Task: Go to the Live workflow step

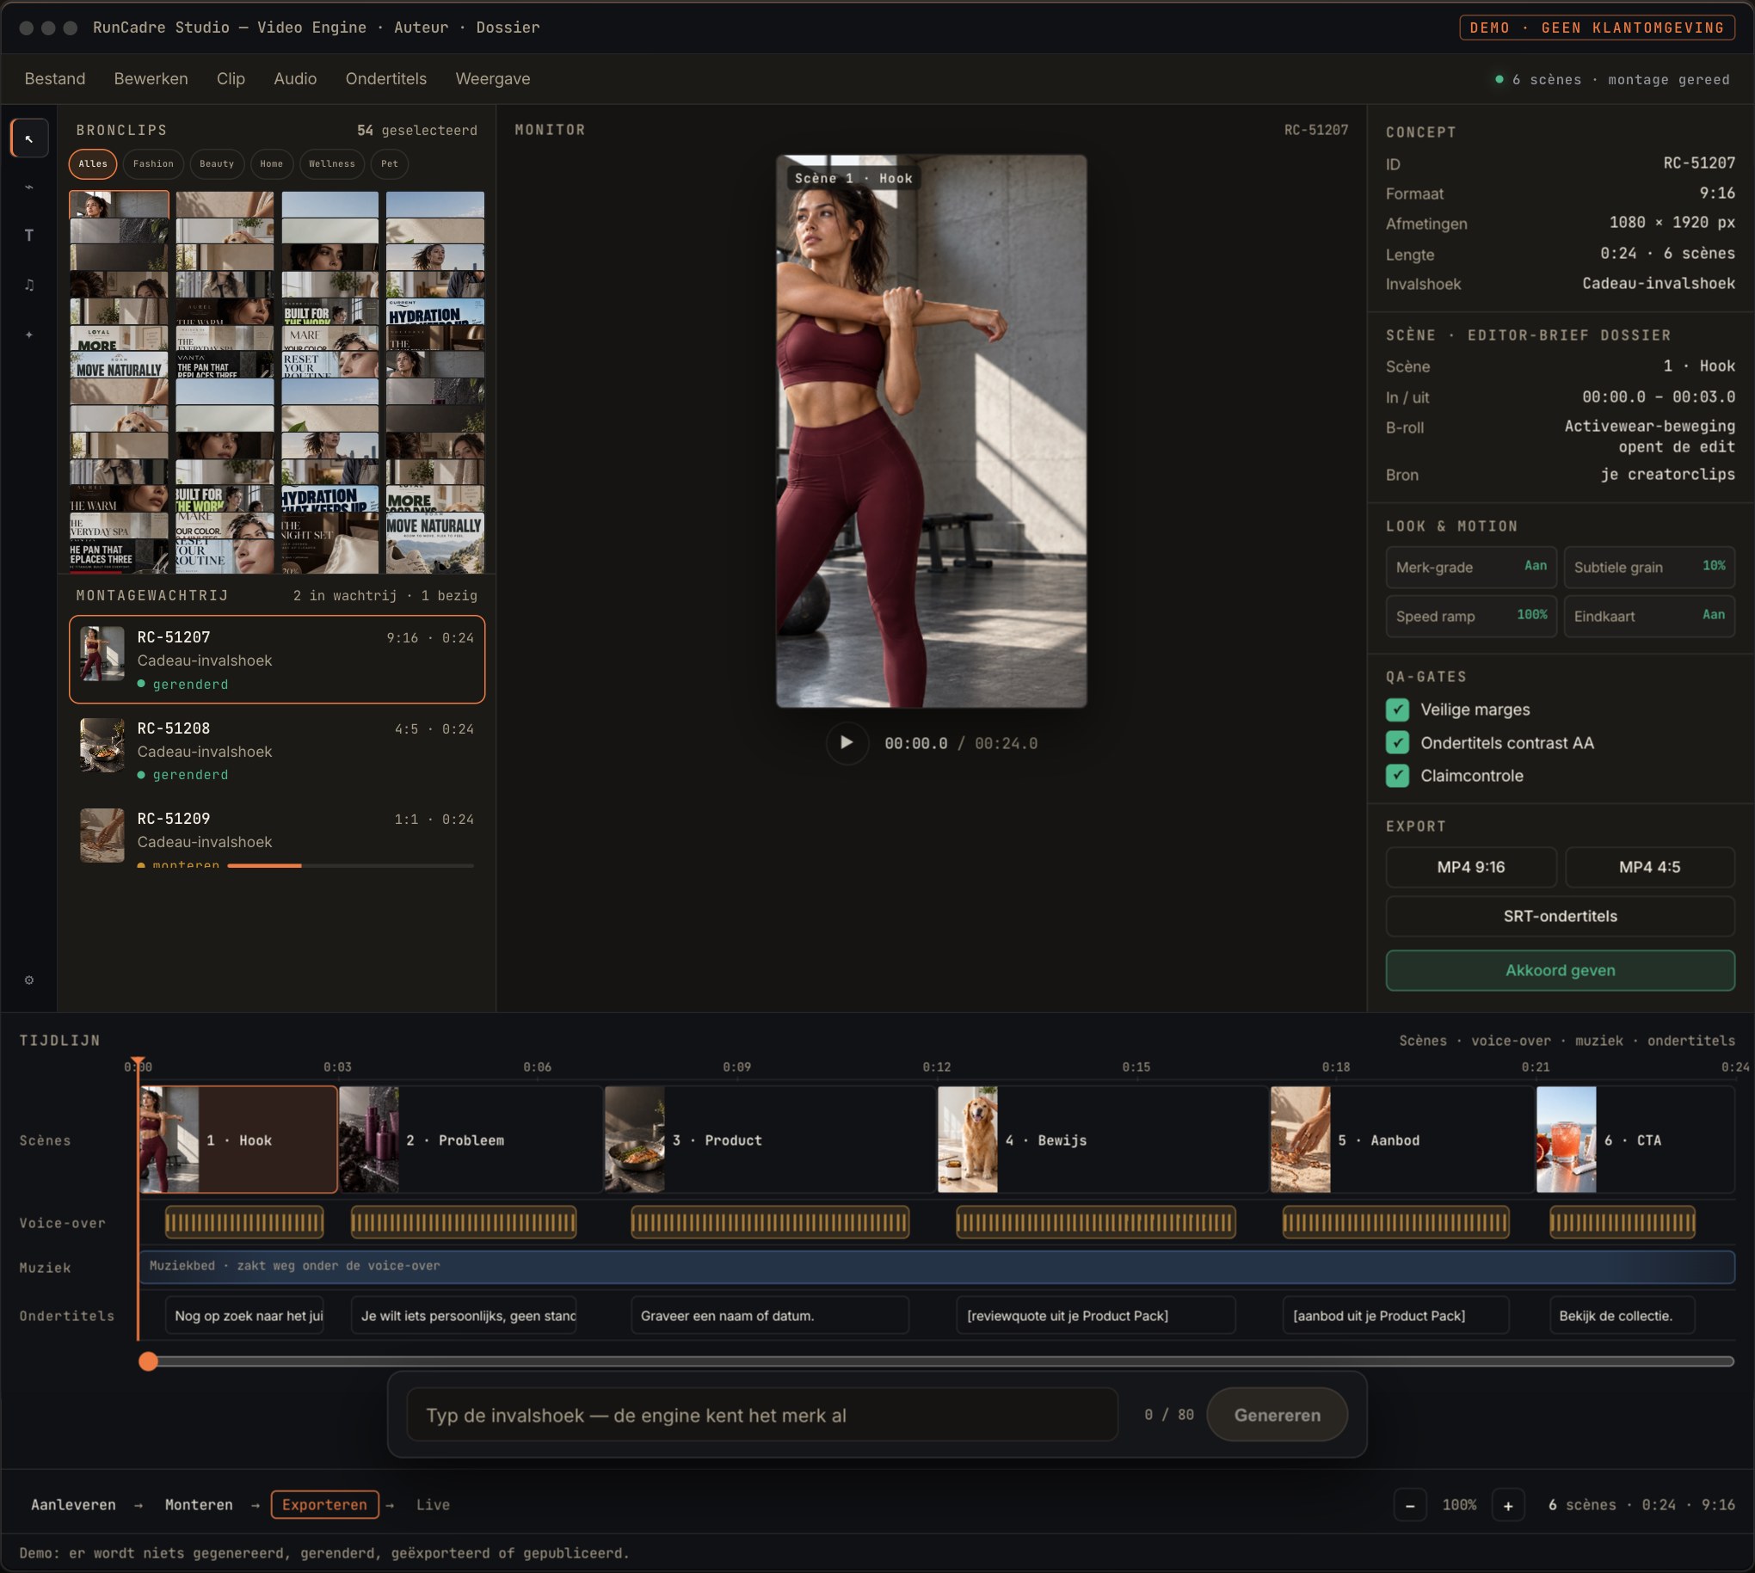Action: pos(432,1505)
